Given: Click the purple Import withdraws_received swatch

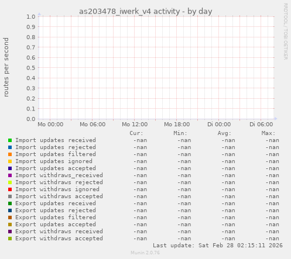Looking at the screenshot, I should [10, 175].
